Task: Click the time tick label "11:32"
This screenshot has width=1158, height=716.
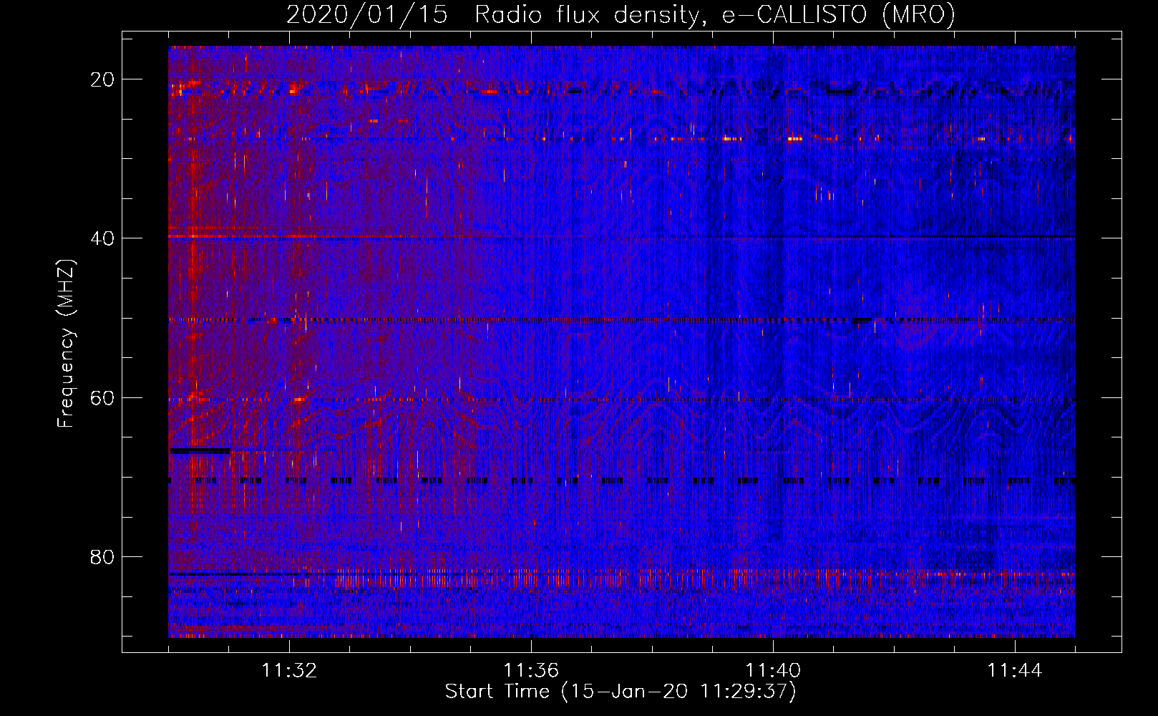Action: (289, 671)
